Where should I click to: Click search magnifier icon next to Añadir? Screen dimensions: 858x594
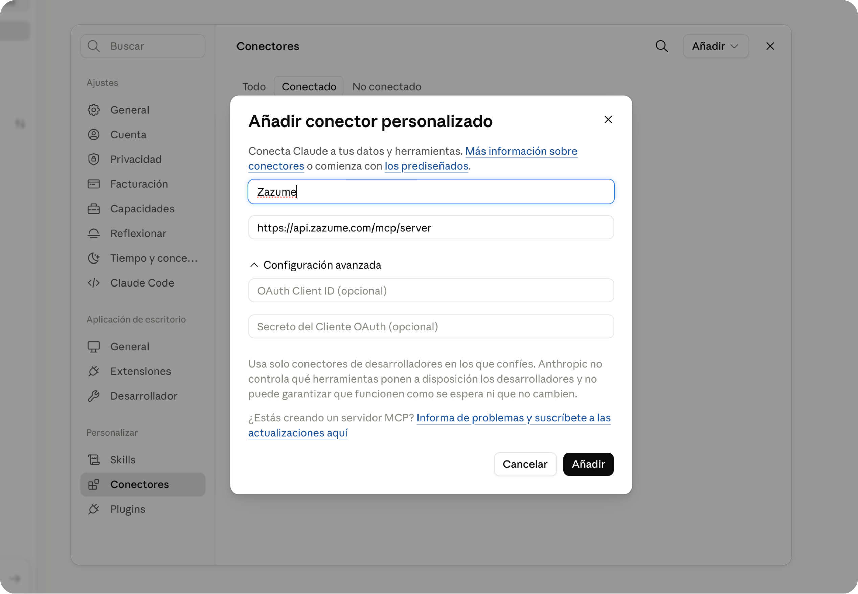[661, 46]
